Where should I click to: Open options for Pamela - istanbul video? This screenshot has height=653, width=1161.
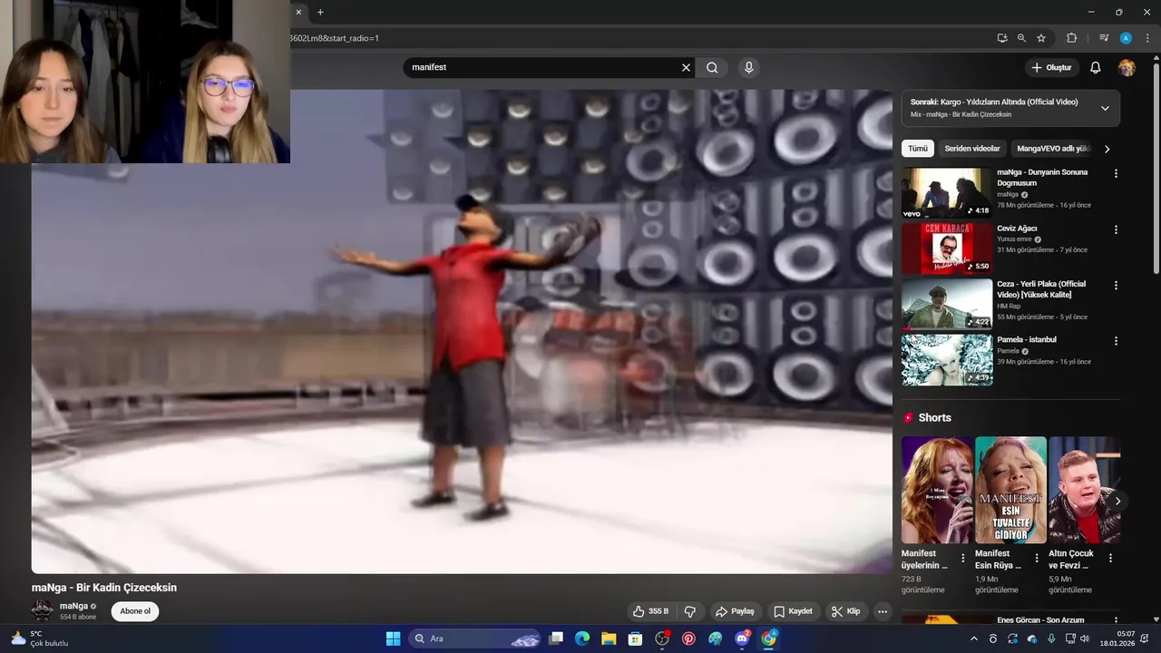(1116, 341)
